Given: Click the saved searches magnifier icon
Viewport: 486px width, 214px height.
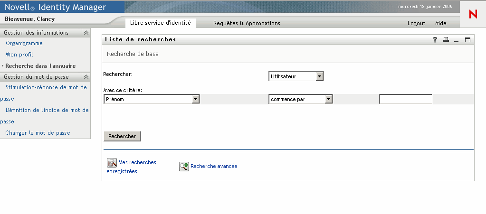Looking at the screenshot, I should (112, 163).
